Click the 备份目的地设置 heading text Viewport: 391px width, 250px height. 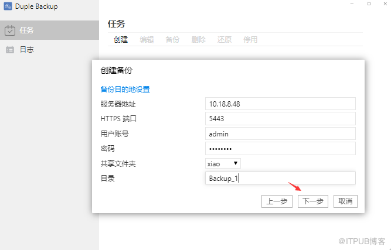125,89
